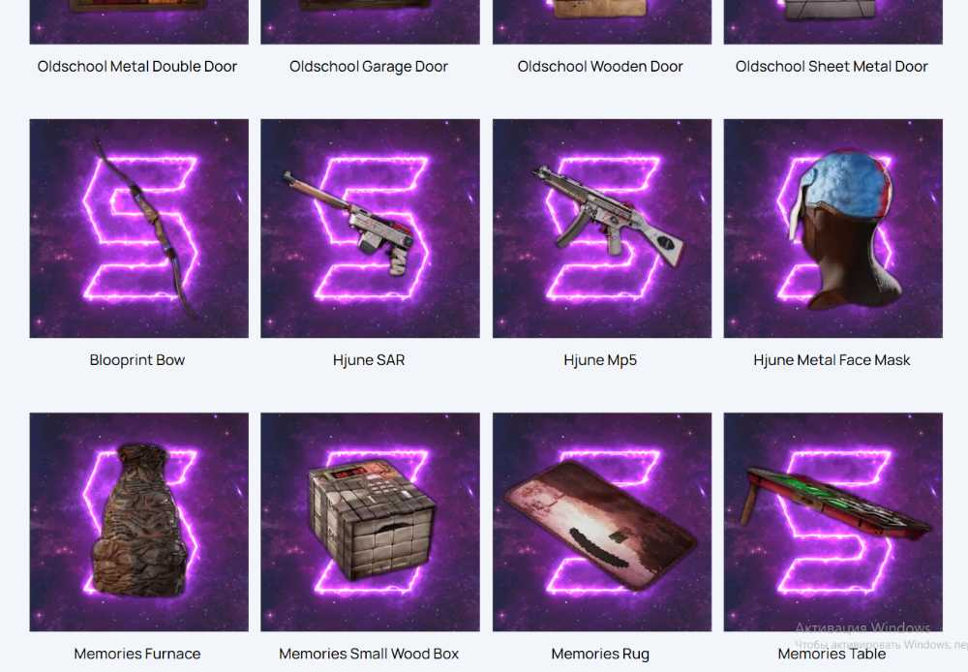Open the Memories Rug item image
The image size is (968, 672).
(602, 522)
